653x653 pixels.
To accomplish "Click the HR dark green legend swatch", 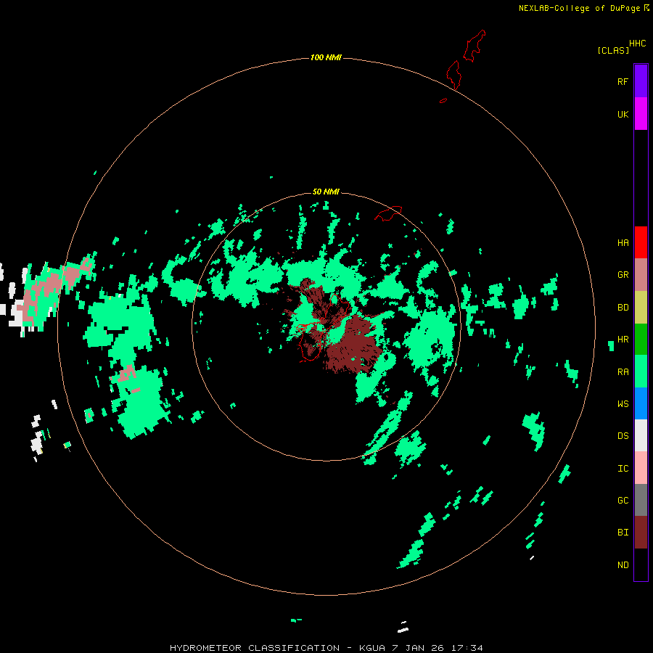I will tap(641, 340).
